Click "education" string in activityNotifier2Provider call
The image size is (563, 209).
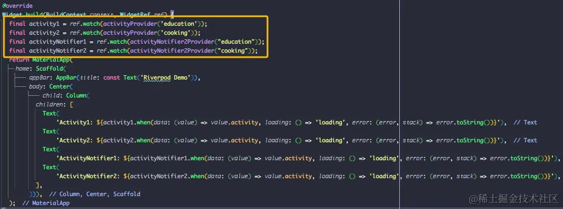236,41
